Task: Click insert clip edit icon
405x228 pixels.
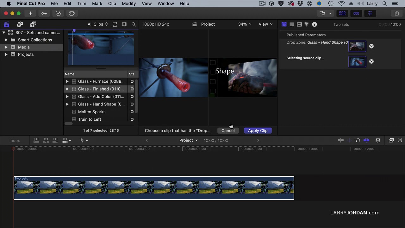Action: point(46,140)
